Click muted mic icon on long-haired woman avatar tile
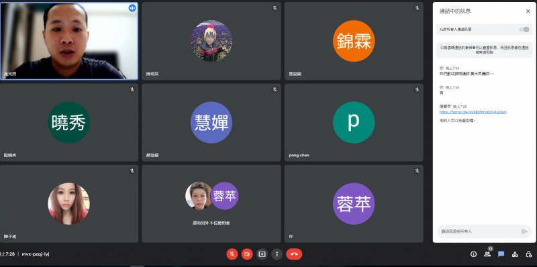 (132, 170)
